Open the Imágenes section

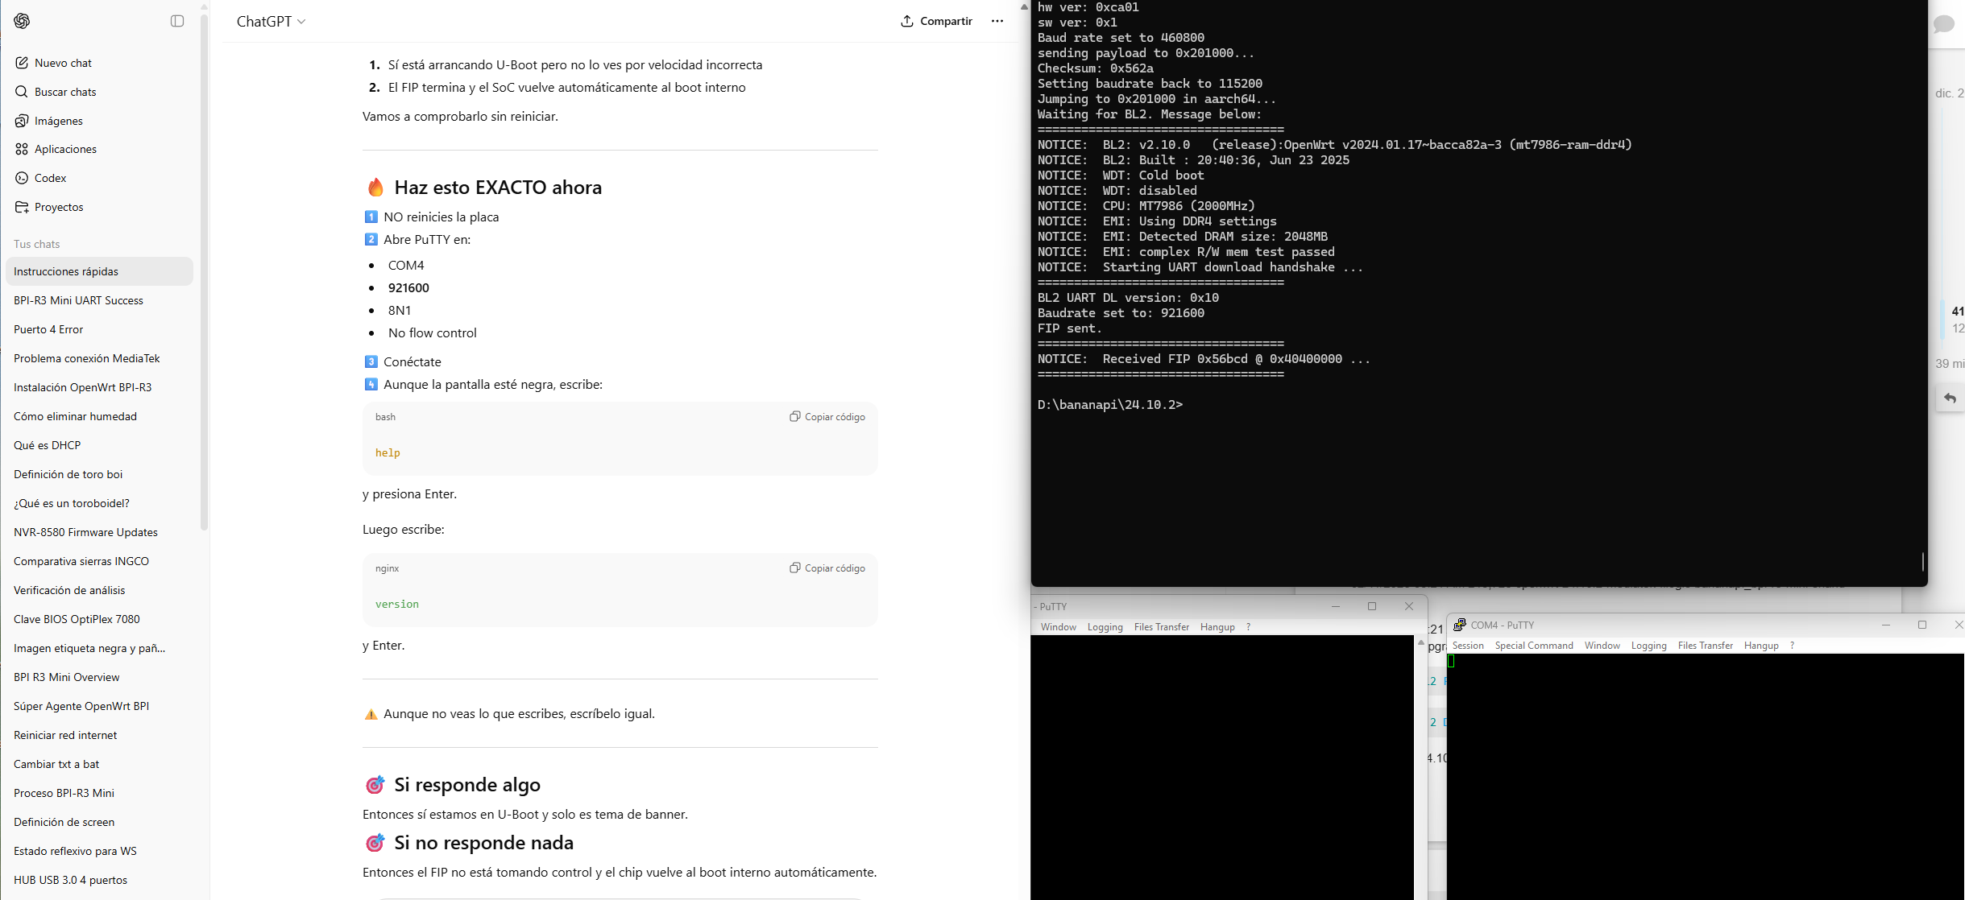58,121
